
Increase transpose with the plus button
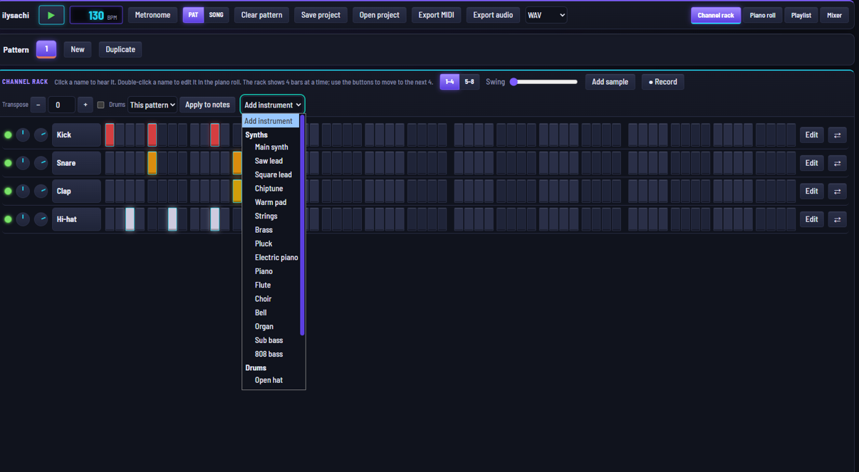[x=85, y=105]
